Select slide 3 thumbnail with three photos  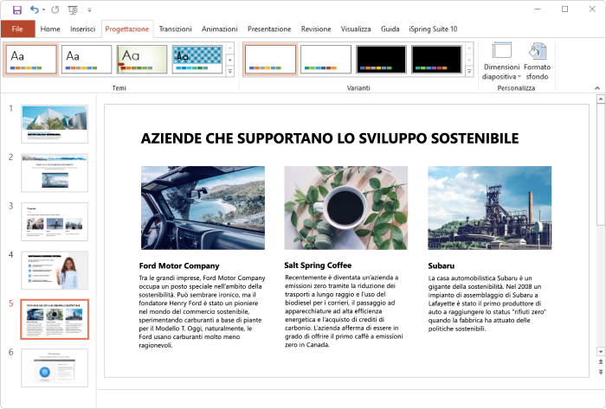tap(55, 221)
